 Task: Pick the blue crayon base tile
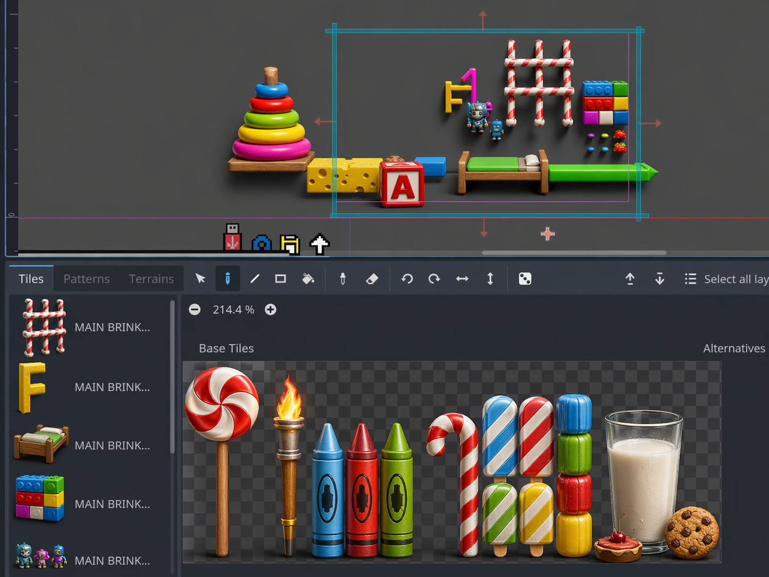click(x=327, y=490)
